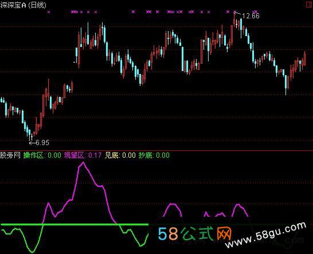This screenshot has width=313, height=254.
Task: Click the red square icon at top-right corner
Action: 309,5
